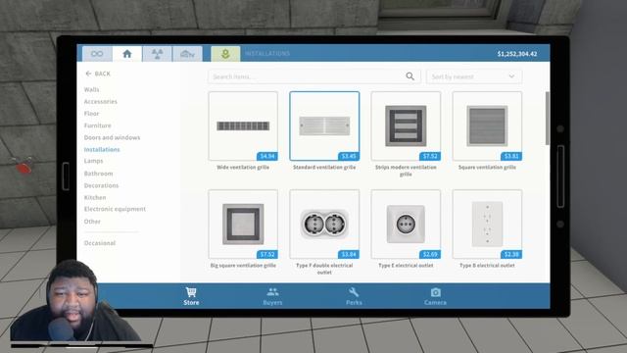Choose the Standard ventilation grille item

pos(324,126)
